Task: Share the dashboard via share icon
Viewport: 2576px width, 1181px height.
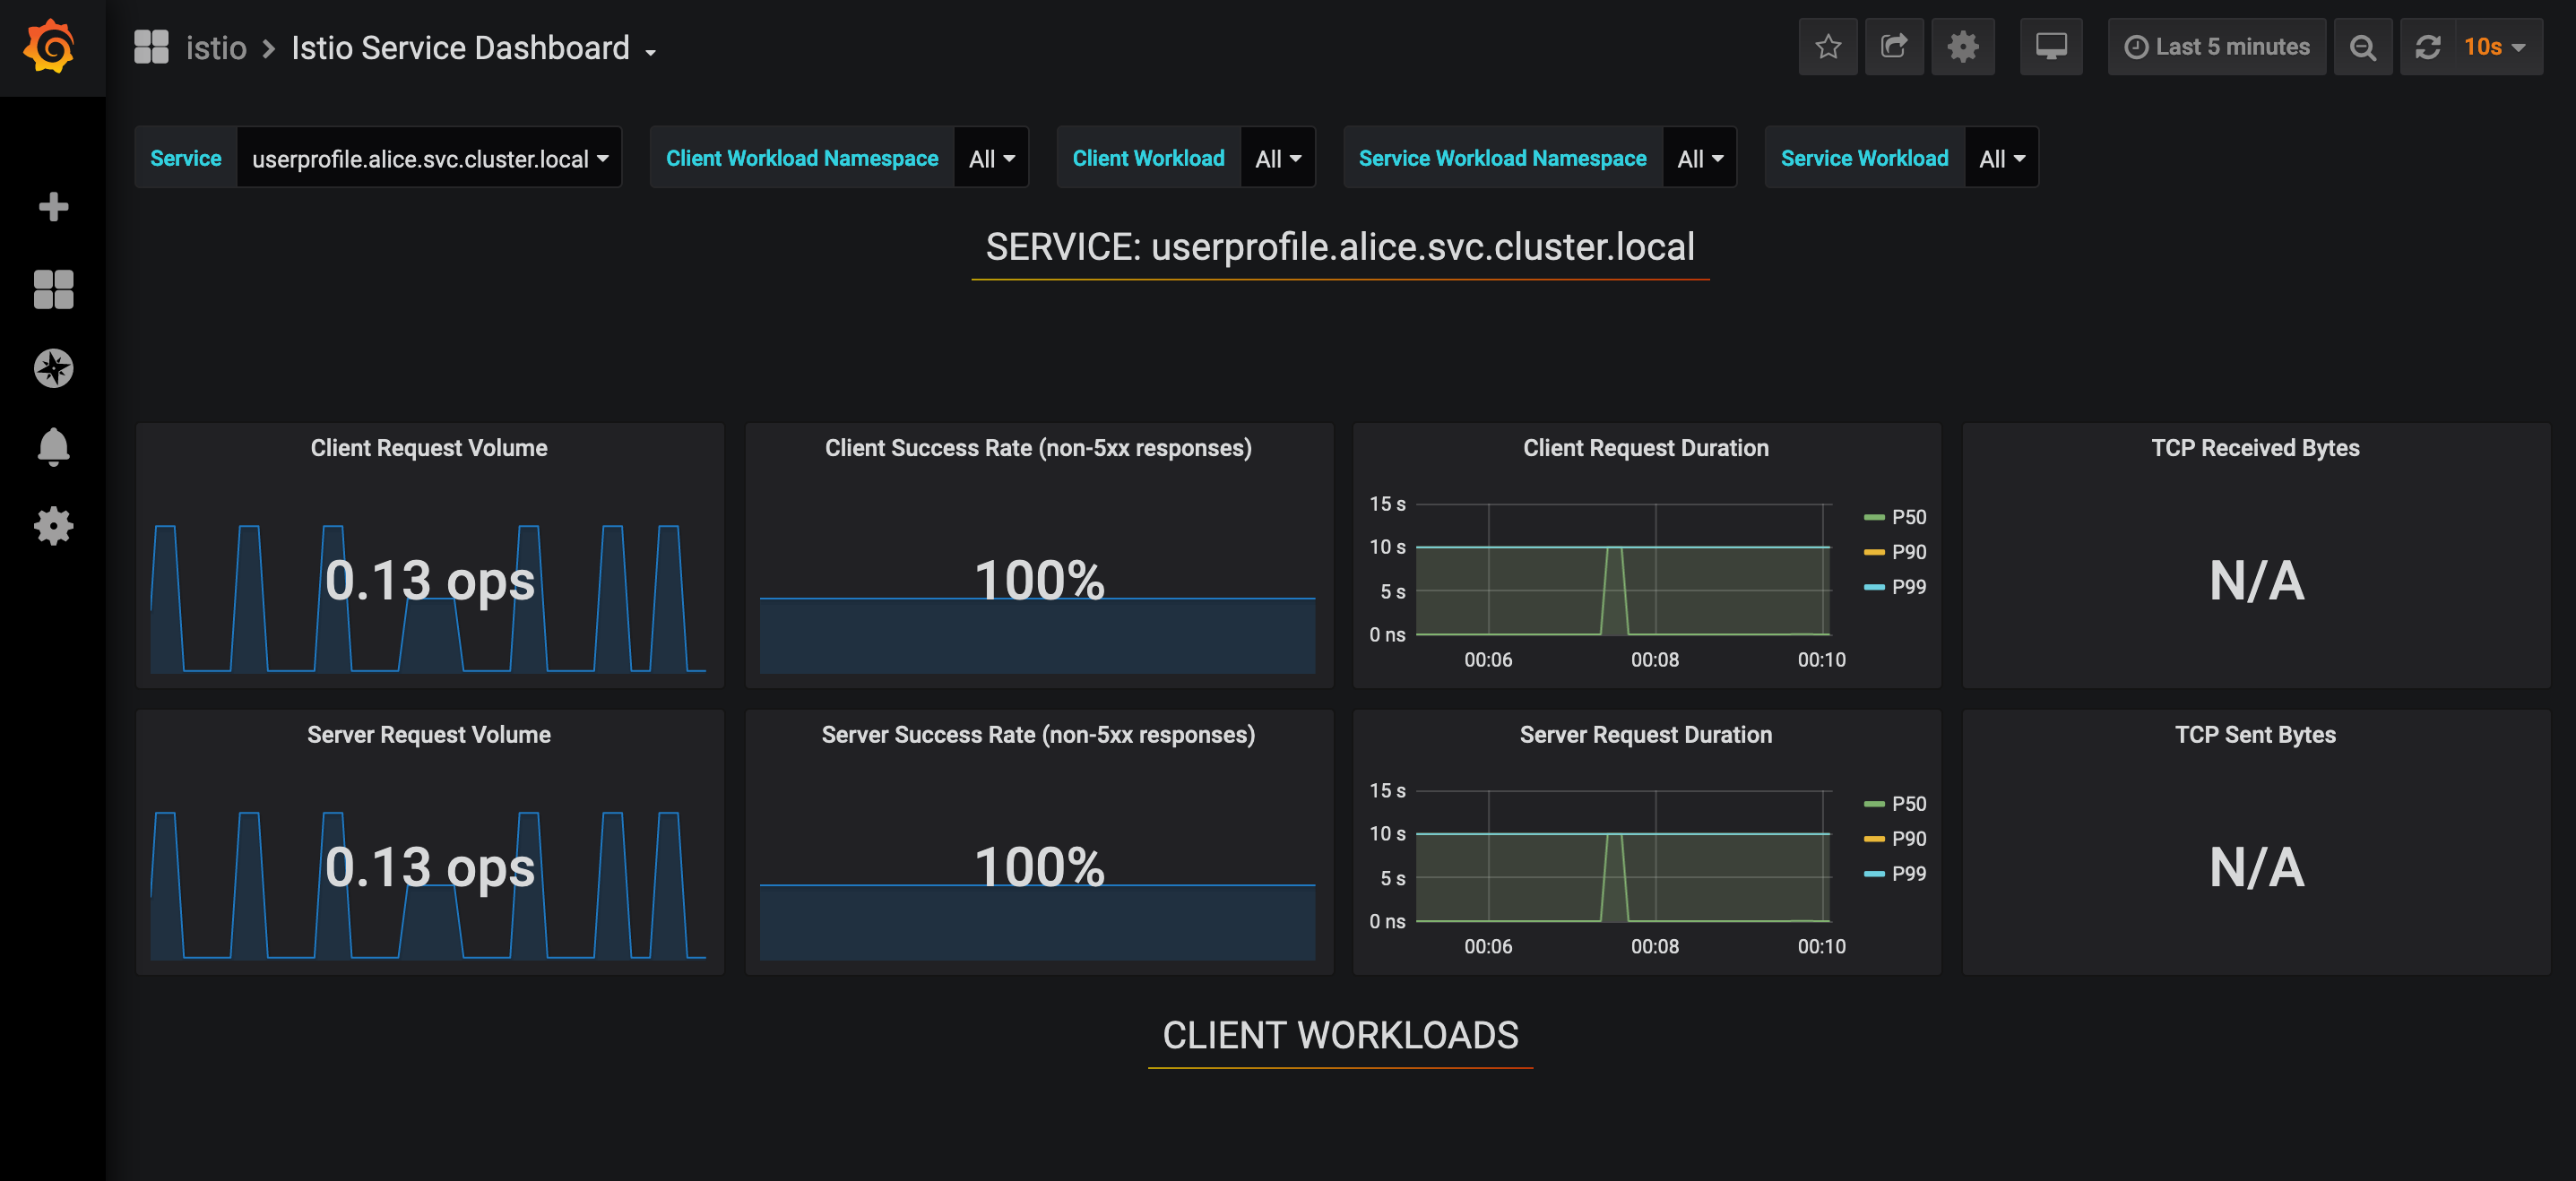Action: 1894,47
